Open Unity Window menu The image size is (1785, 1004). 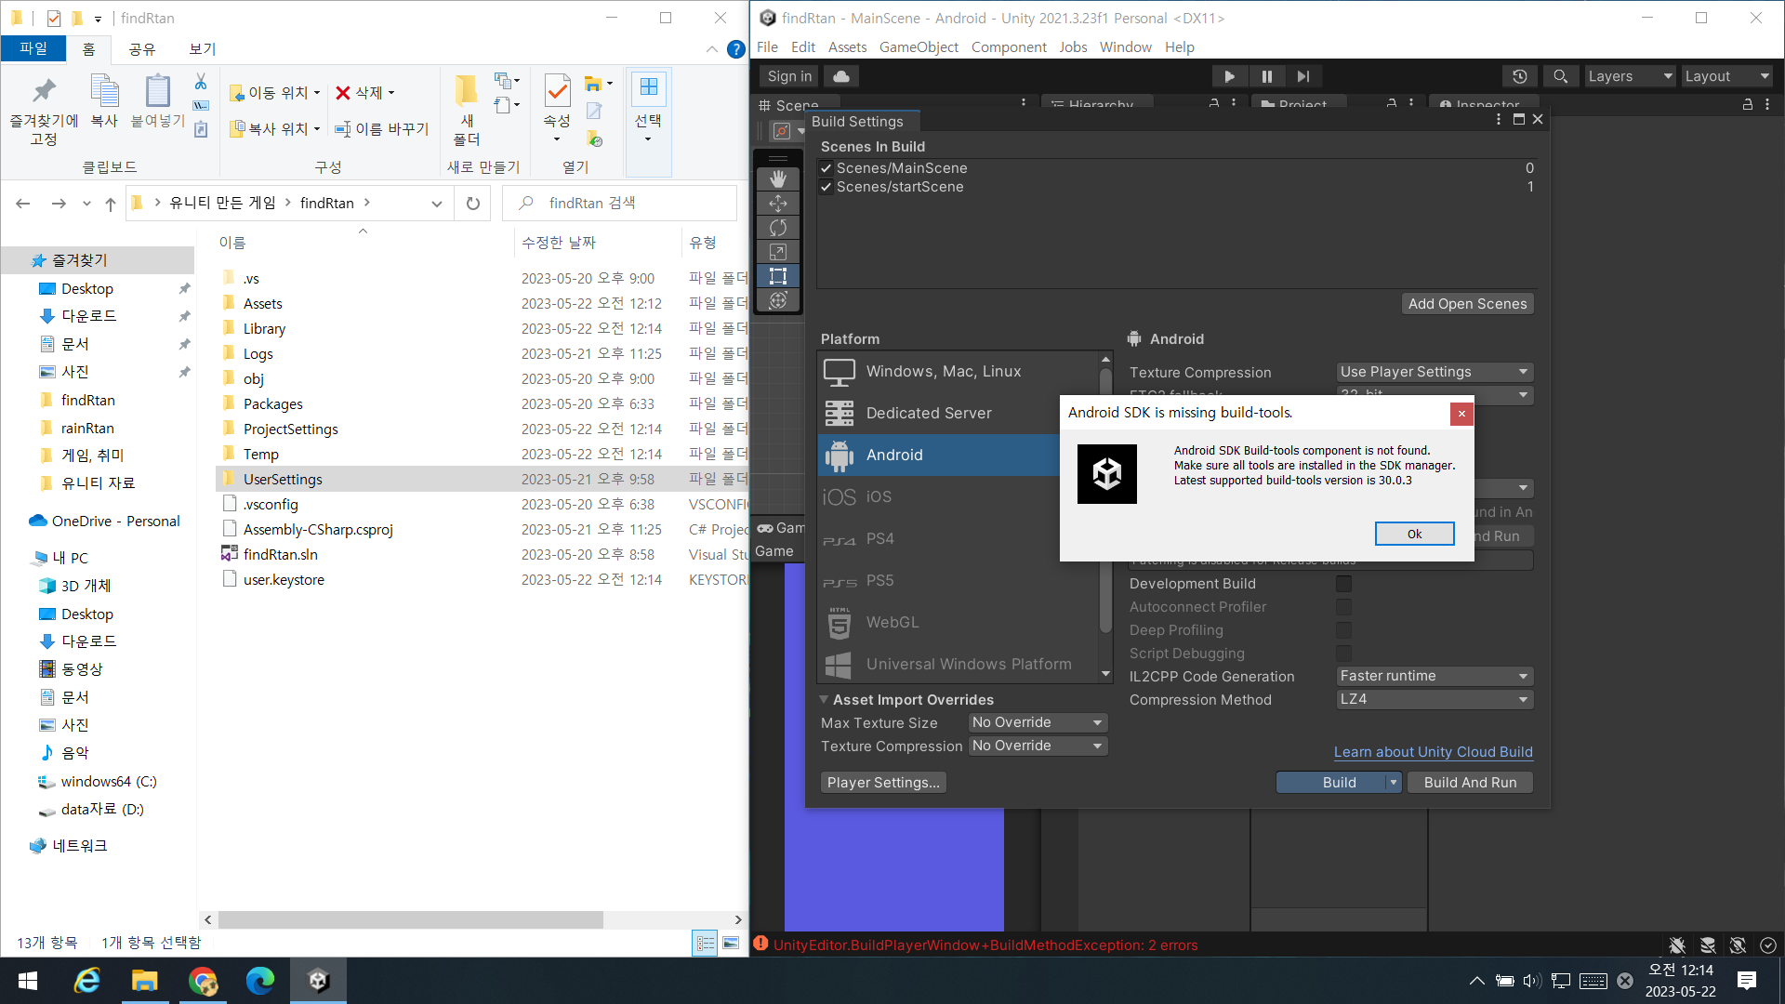pyautogui.click(x=1125, y=47)
